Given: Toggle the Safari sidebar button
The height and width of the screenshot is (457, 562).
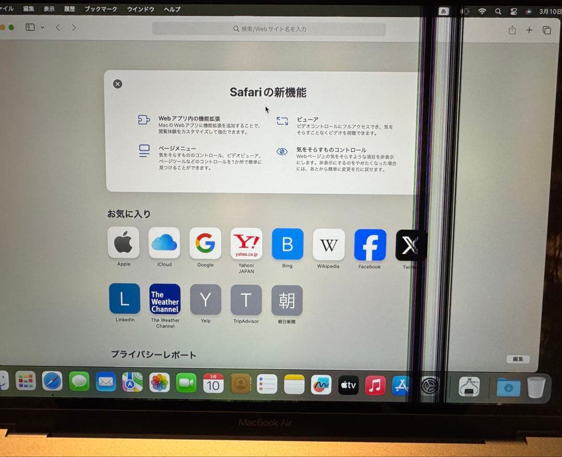Looking at the screenshot, I should [x=30, y=27].
